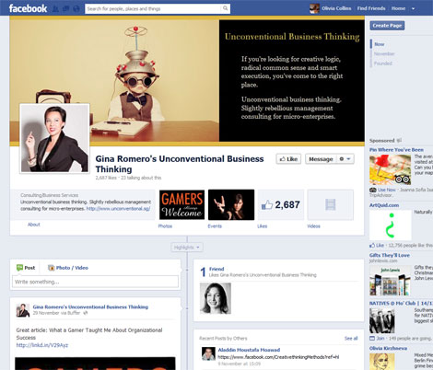Click the NATIVES band photo
433x370 pixels.
pos(382,321)
